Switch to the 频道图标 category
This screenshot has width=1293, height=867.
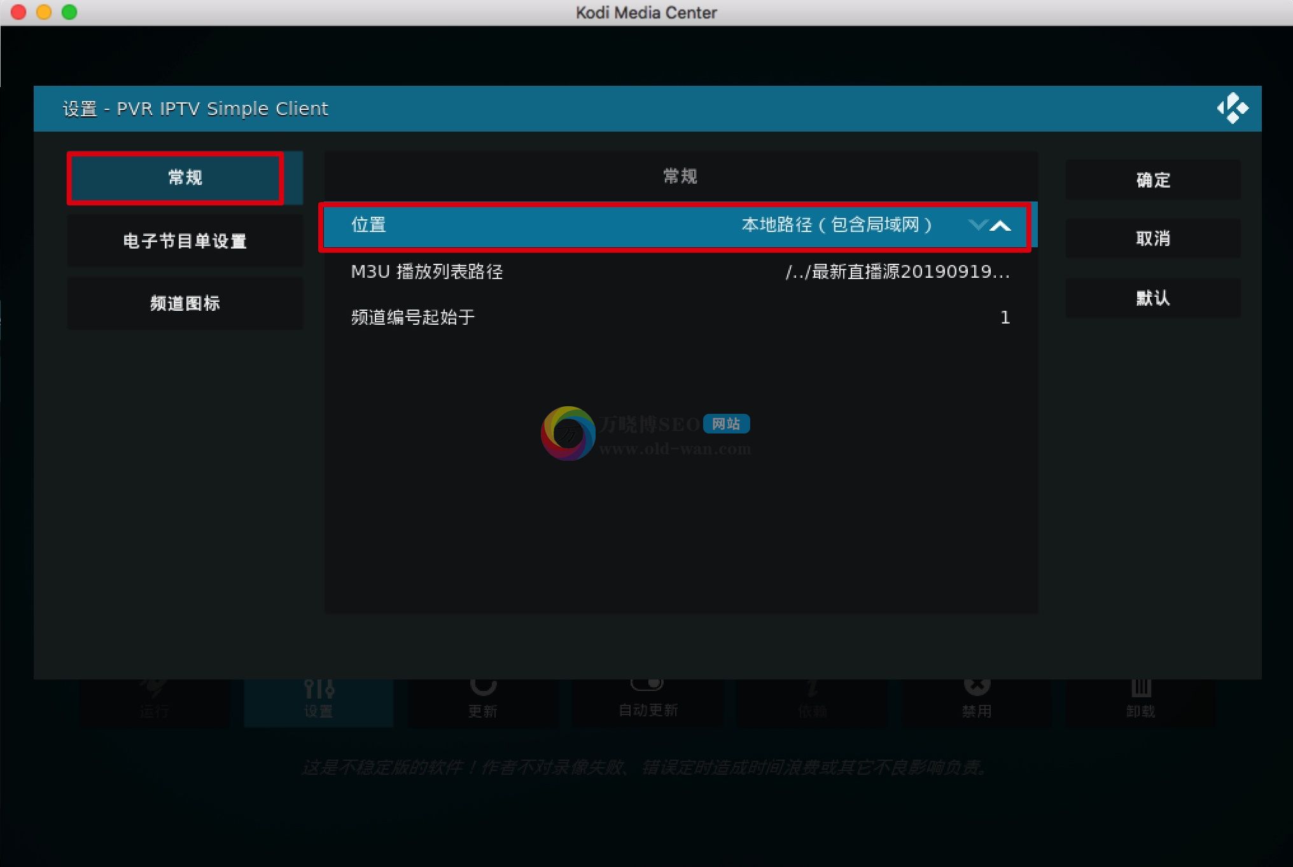point(185,303)
